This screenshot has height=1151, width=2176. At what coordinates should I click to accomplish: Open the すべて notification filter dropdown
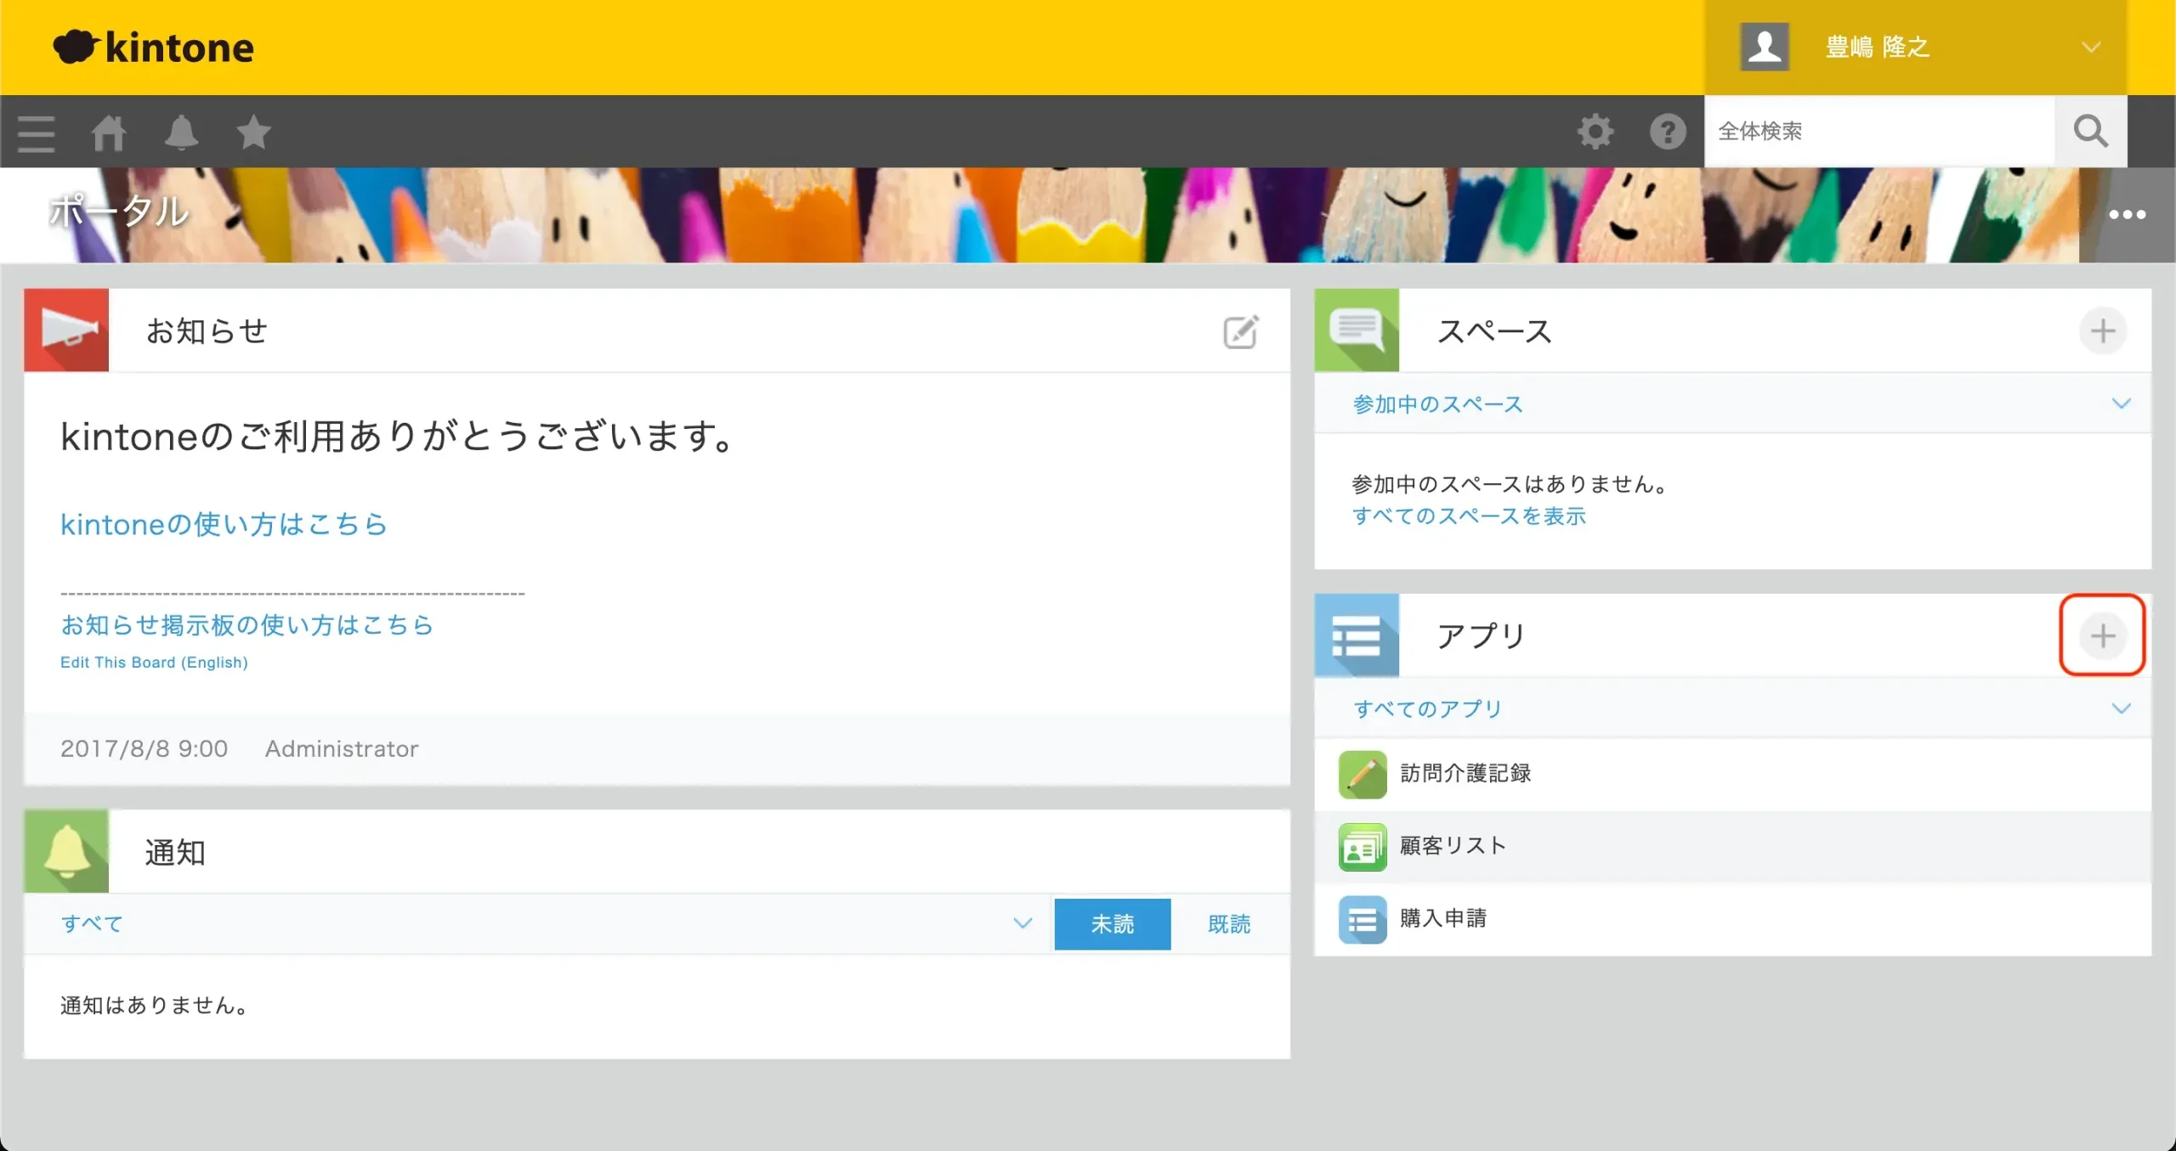click(x=539, y=923)
